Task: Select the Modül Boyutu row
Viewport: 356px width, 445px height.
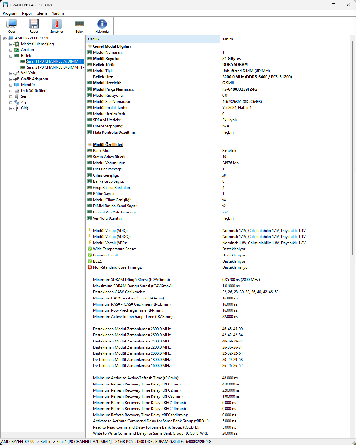Action: coord(218,59)
